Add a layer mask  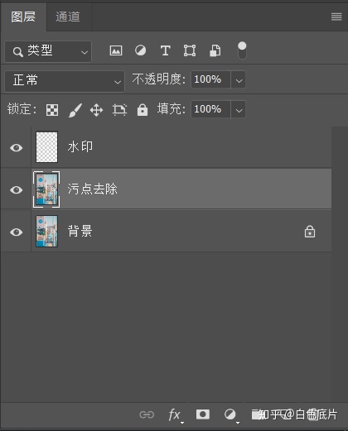[203, 414]
